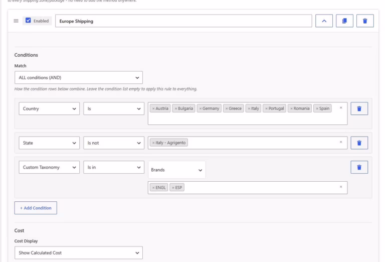Remove the Greece tag
Screen dimensions: 385x262
coord(227,108)
